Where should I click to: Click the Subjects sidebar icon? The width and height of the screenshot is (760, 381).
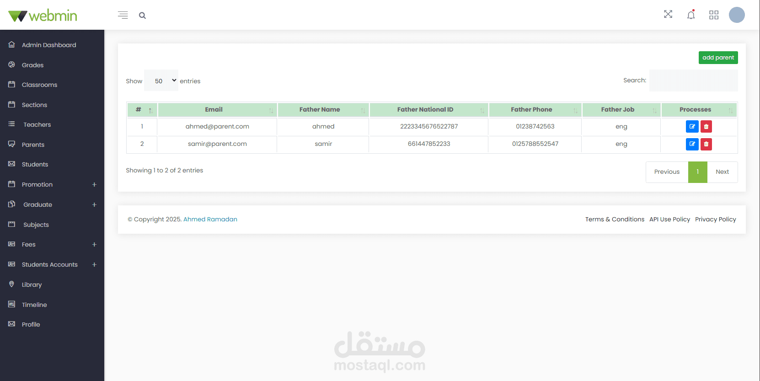[12, 224]
